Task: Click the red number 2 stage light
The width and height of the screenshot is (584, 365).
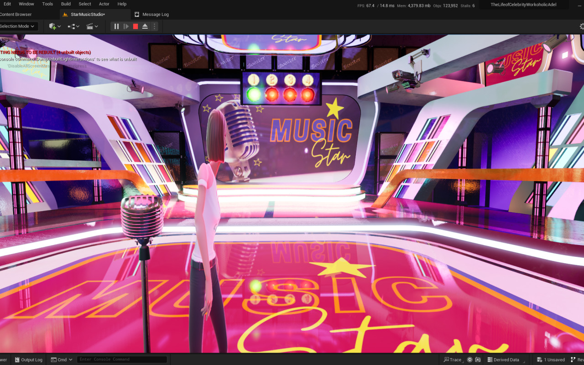Action: 272,94
